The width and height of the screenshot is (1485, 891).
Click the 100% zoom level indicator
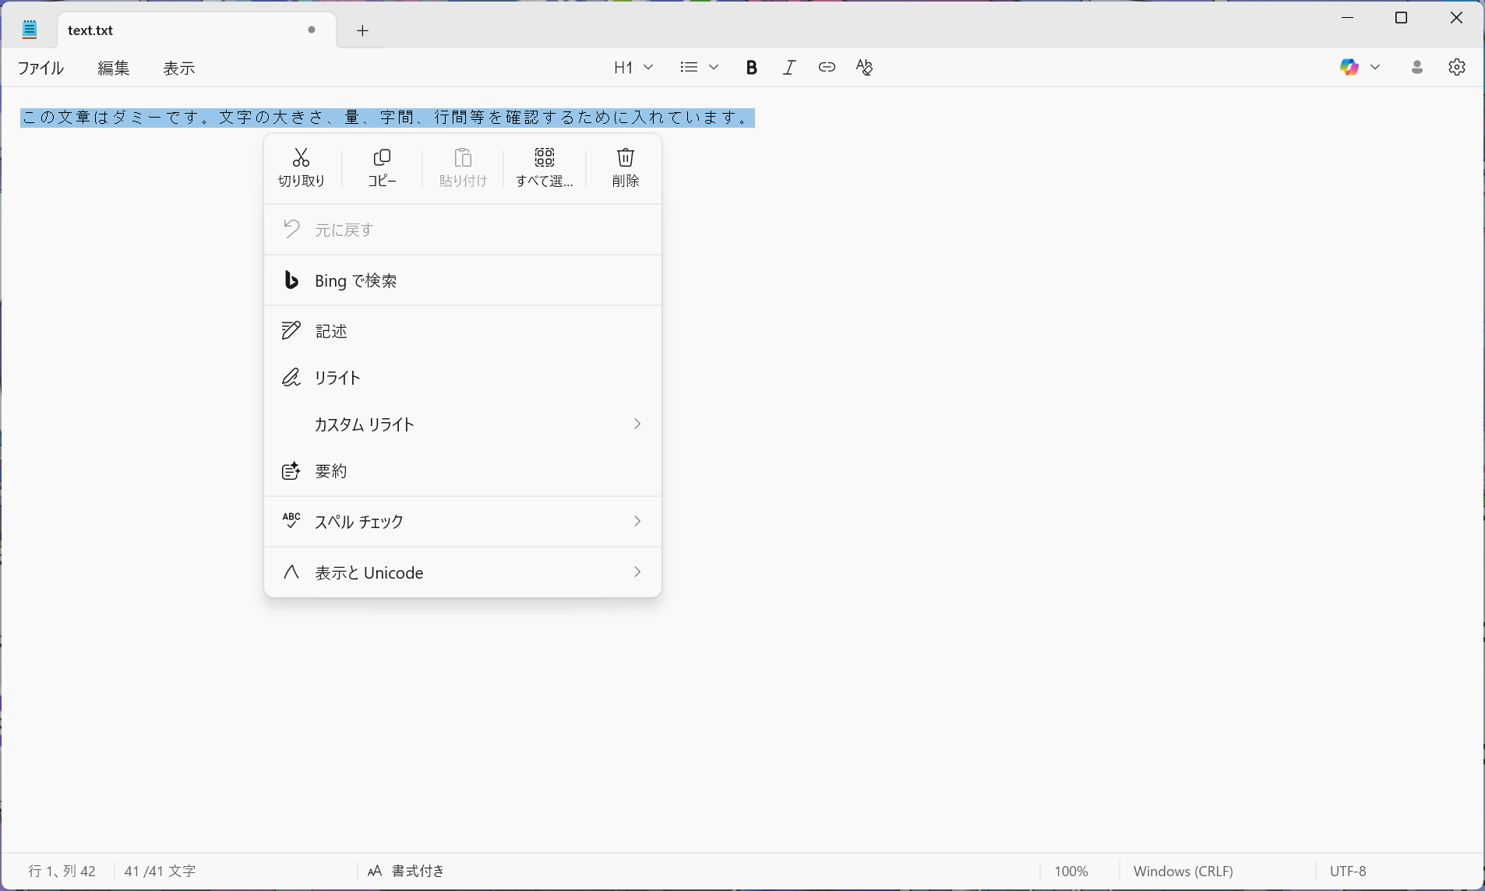(x=1071, y=871)
